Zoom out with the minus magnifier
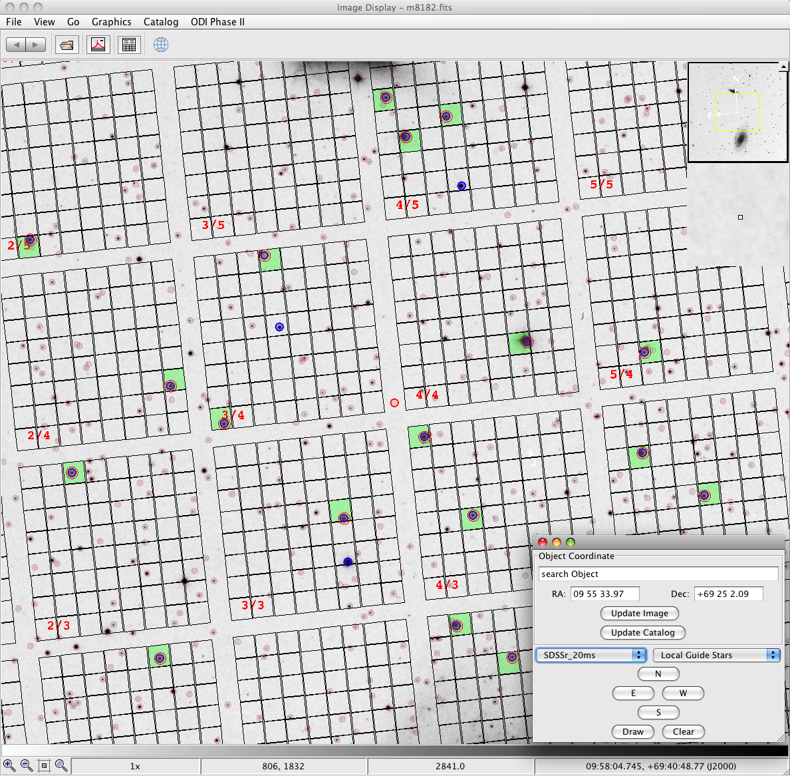The image size is (790, 776). click(x=27, y=765)
